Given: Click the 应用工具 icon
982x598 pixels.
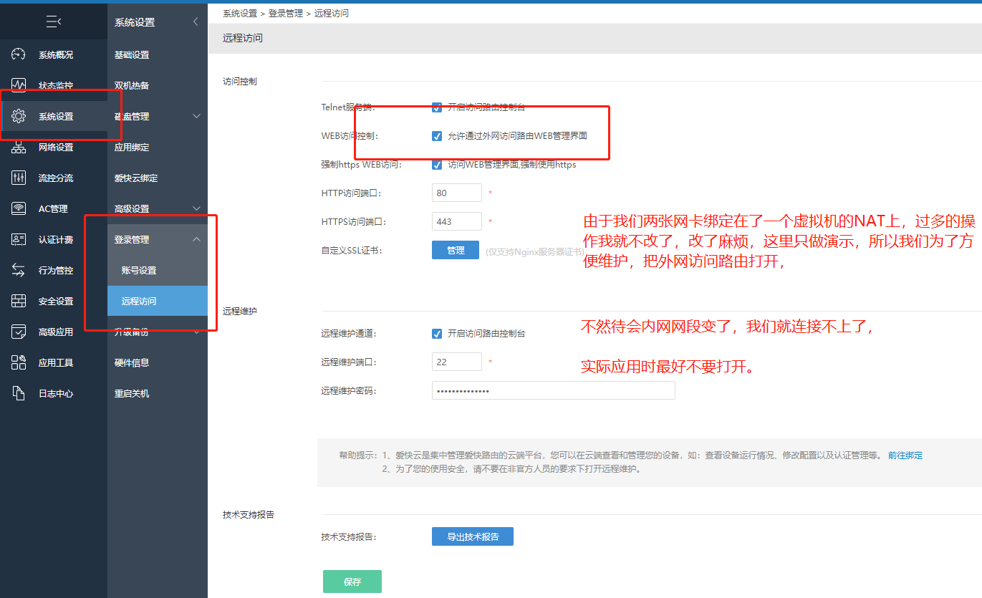Looking at the screenshot, I should (19, 362).
